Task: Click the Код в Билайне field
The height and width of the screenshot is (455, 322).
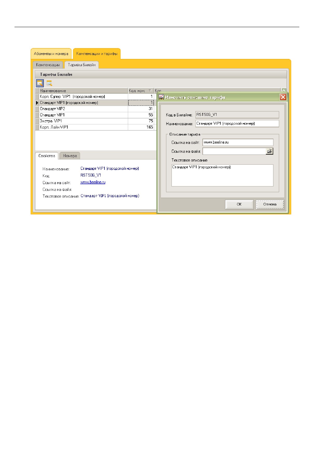Action: (x=237, y=115)
